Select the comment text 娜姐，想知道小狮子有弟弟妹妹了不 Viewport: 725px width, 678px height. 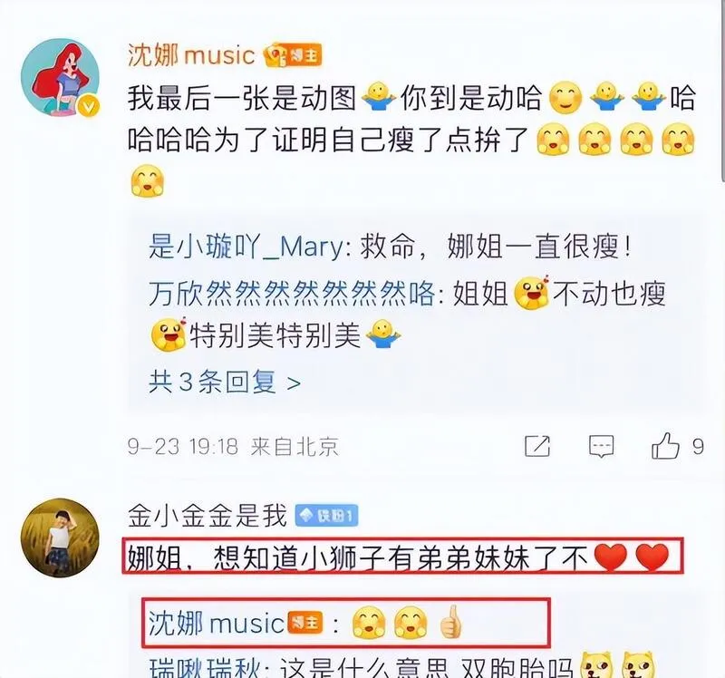357,557
